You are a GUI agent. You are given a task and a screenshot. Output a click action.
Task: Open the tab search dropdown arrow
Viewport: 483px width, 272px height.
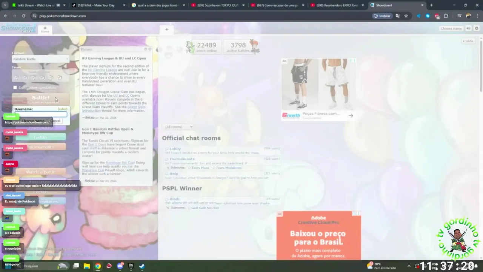(5, 5)
